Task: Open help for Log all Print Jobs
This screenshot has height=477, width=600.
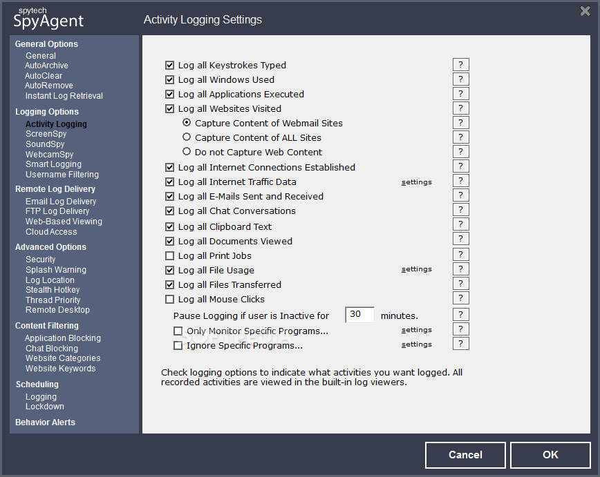Action: point(460,255)
